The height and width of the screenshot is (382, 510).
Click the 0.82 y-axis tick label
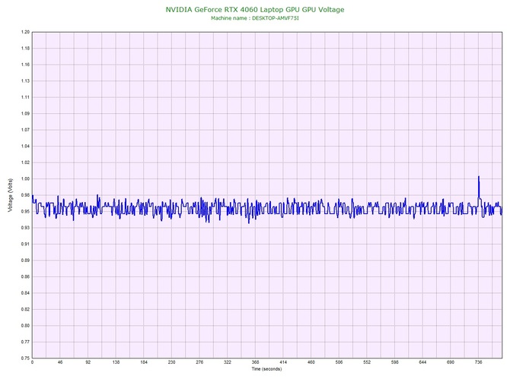(25, 309)
